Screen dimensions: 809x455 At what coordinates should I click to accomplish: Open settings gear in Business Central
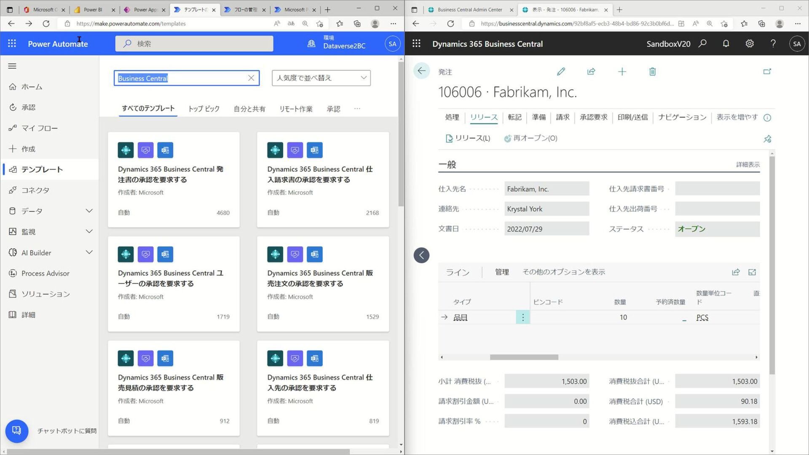[x=750, y=43]
